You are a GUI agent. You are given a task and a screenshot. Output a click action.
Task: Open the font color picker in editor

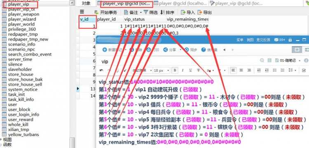click(209, 70)
